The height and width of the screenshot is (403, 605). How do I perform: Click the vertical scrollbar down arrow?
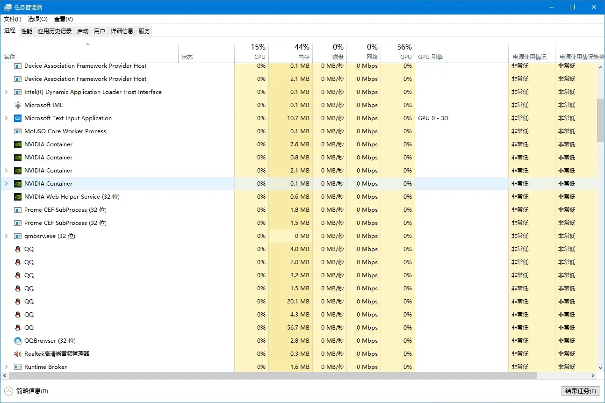[600, 367]
